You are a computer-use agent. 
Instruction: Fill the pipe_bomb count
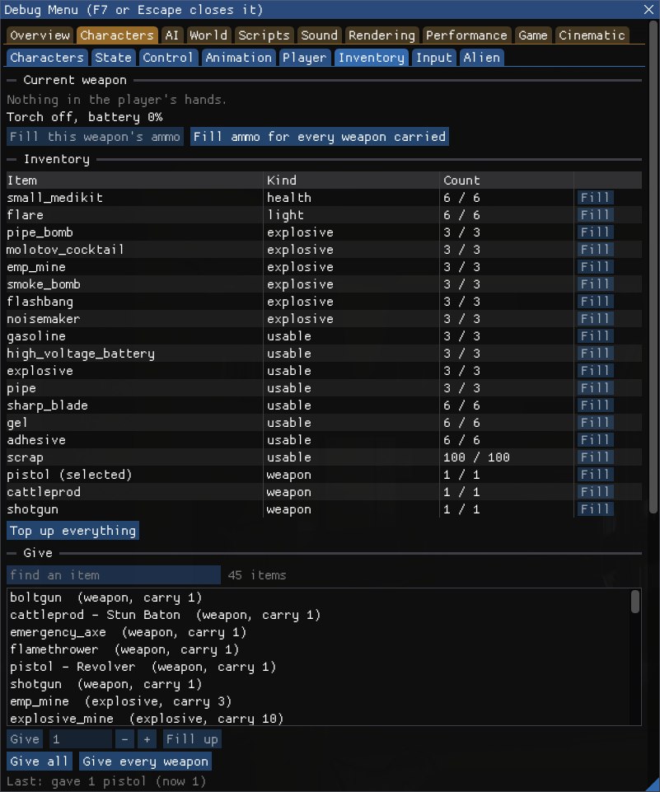coord(596,232)
